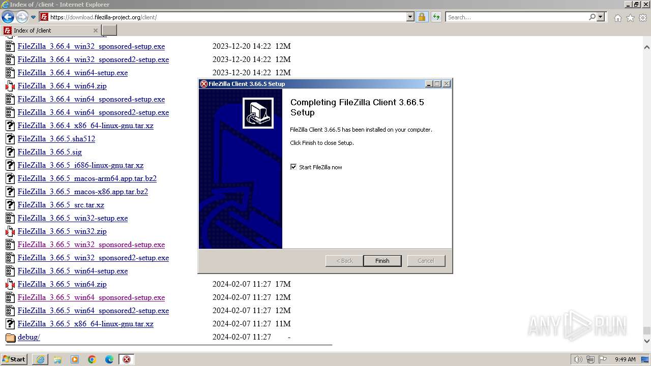Screen dimensions: 651x366
Task: Open Favorites star icon
Action: pos(630,18)
